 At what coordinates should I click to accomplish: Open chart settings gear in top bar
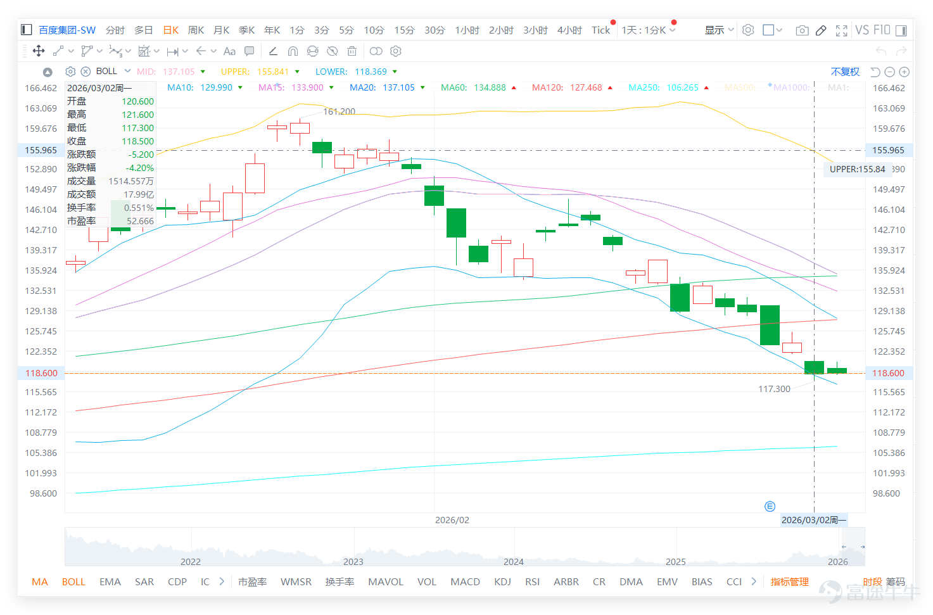coord(748,30)
